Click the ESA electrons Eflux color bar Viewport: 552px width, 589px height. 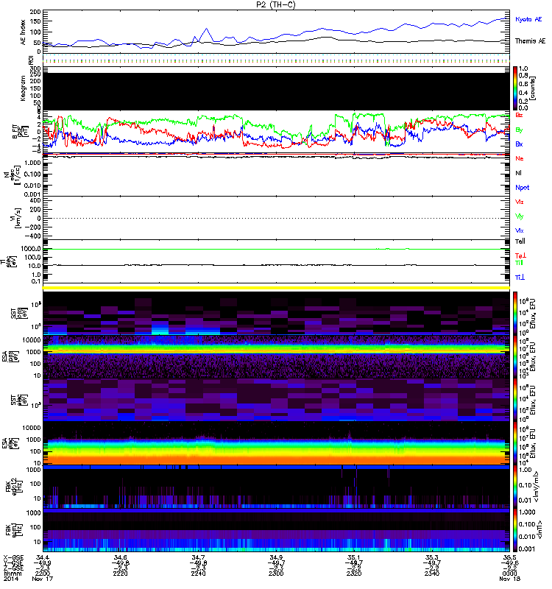pos(515,443)
